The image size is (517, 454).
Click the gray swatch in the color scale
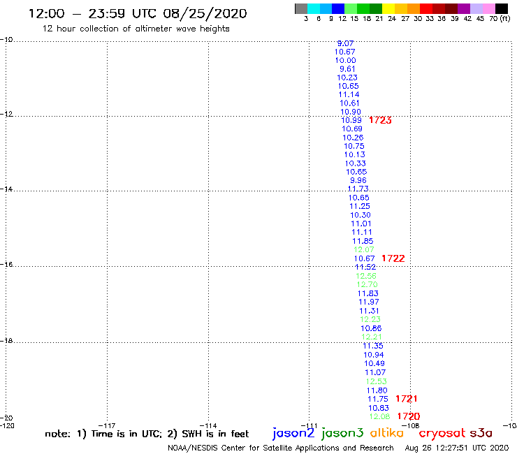pos(301,9)
